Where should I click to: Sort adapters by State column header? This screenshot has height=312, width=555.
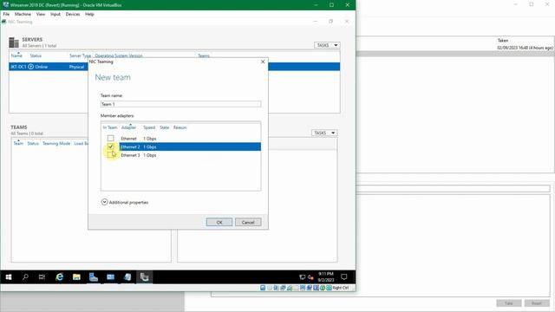(164, 127)
